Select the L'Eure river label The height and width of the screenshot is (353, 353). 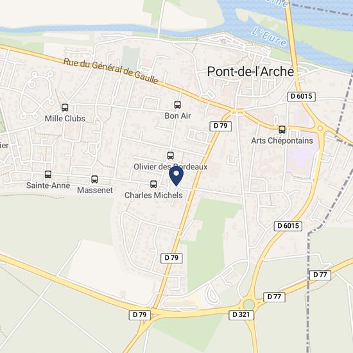tap(269, 37)
